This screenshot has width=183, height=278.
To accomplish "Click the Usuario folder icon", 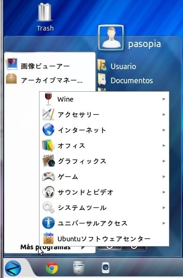I will point(103,65).
